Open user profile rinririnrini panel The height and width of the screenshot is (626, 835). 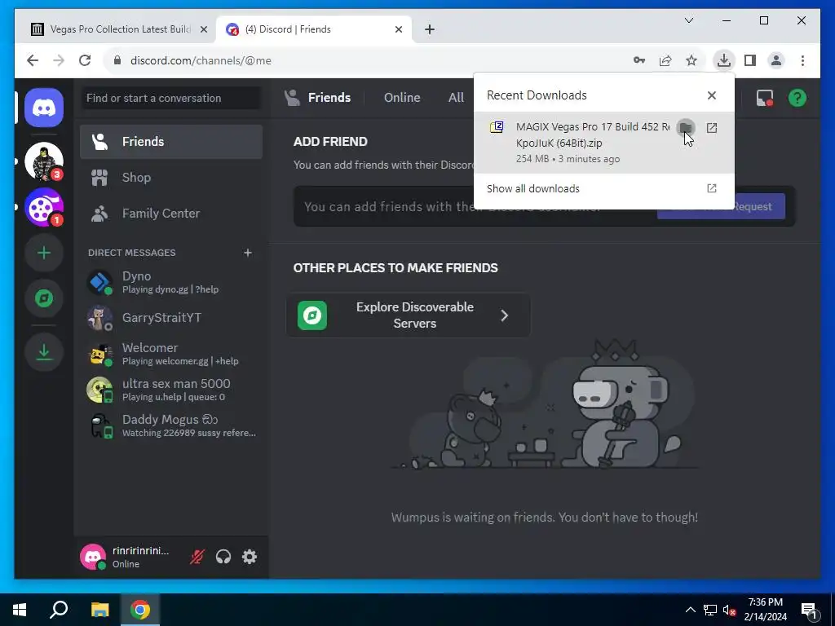[130, 557]
